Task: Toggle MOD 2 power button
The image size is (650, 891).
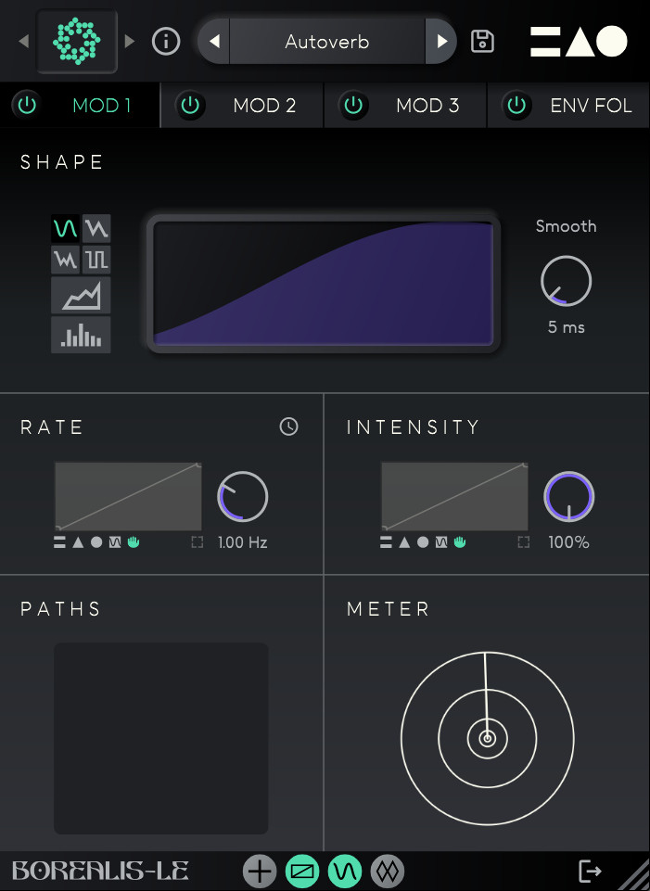Action: pos(190,105)
